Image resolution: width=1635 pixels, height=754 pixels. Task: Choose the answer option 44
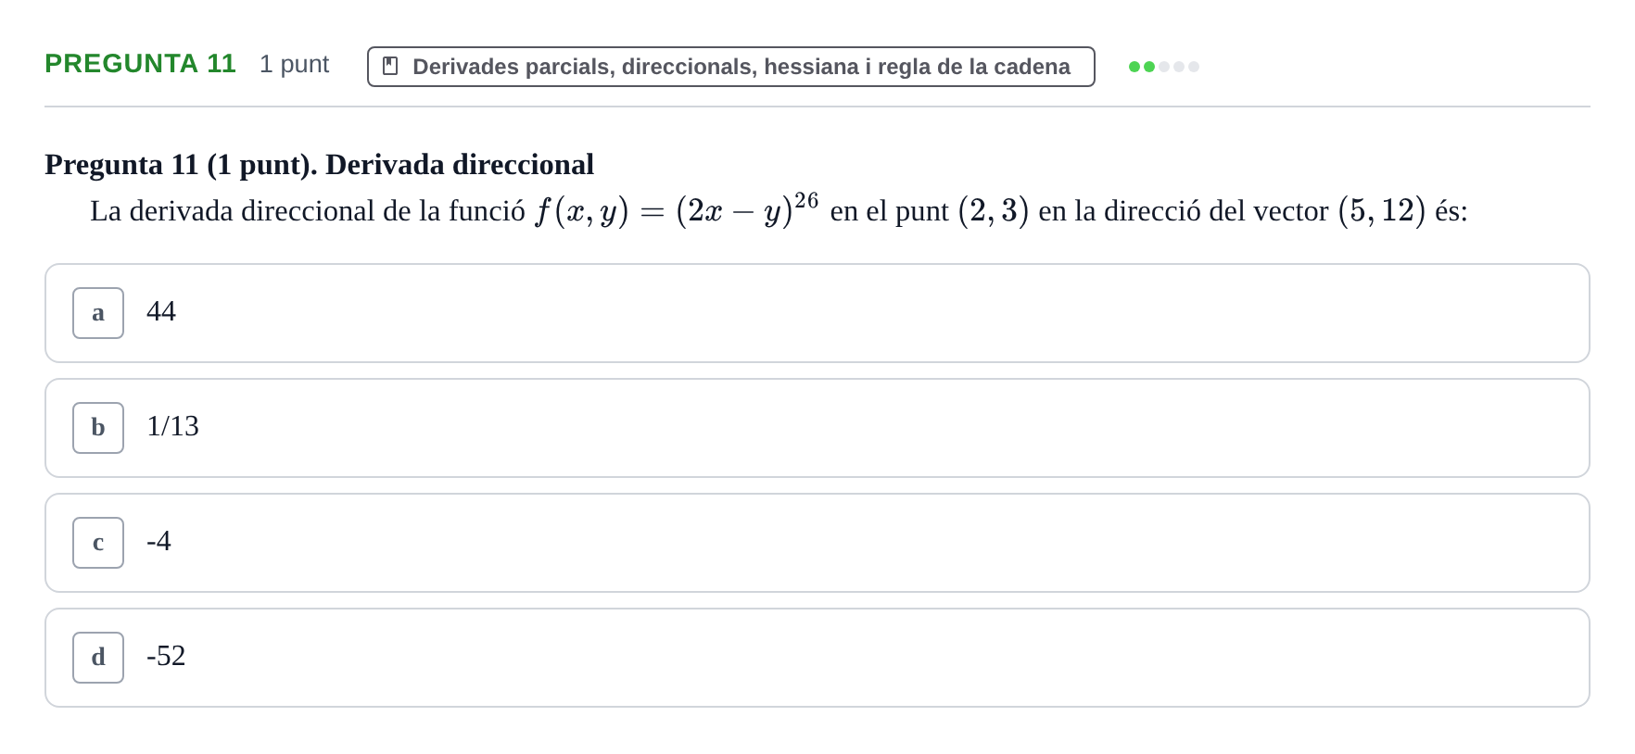[817, 313]
